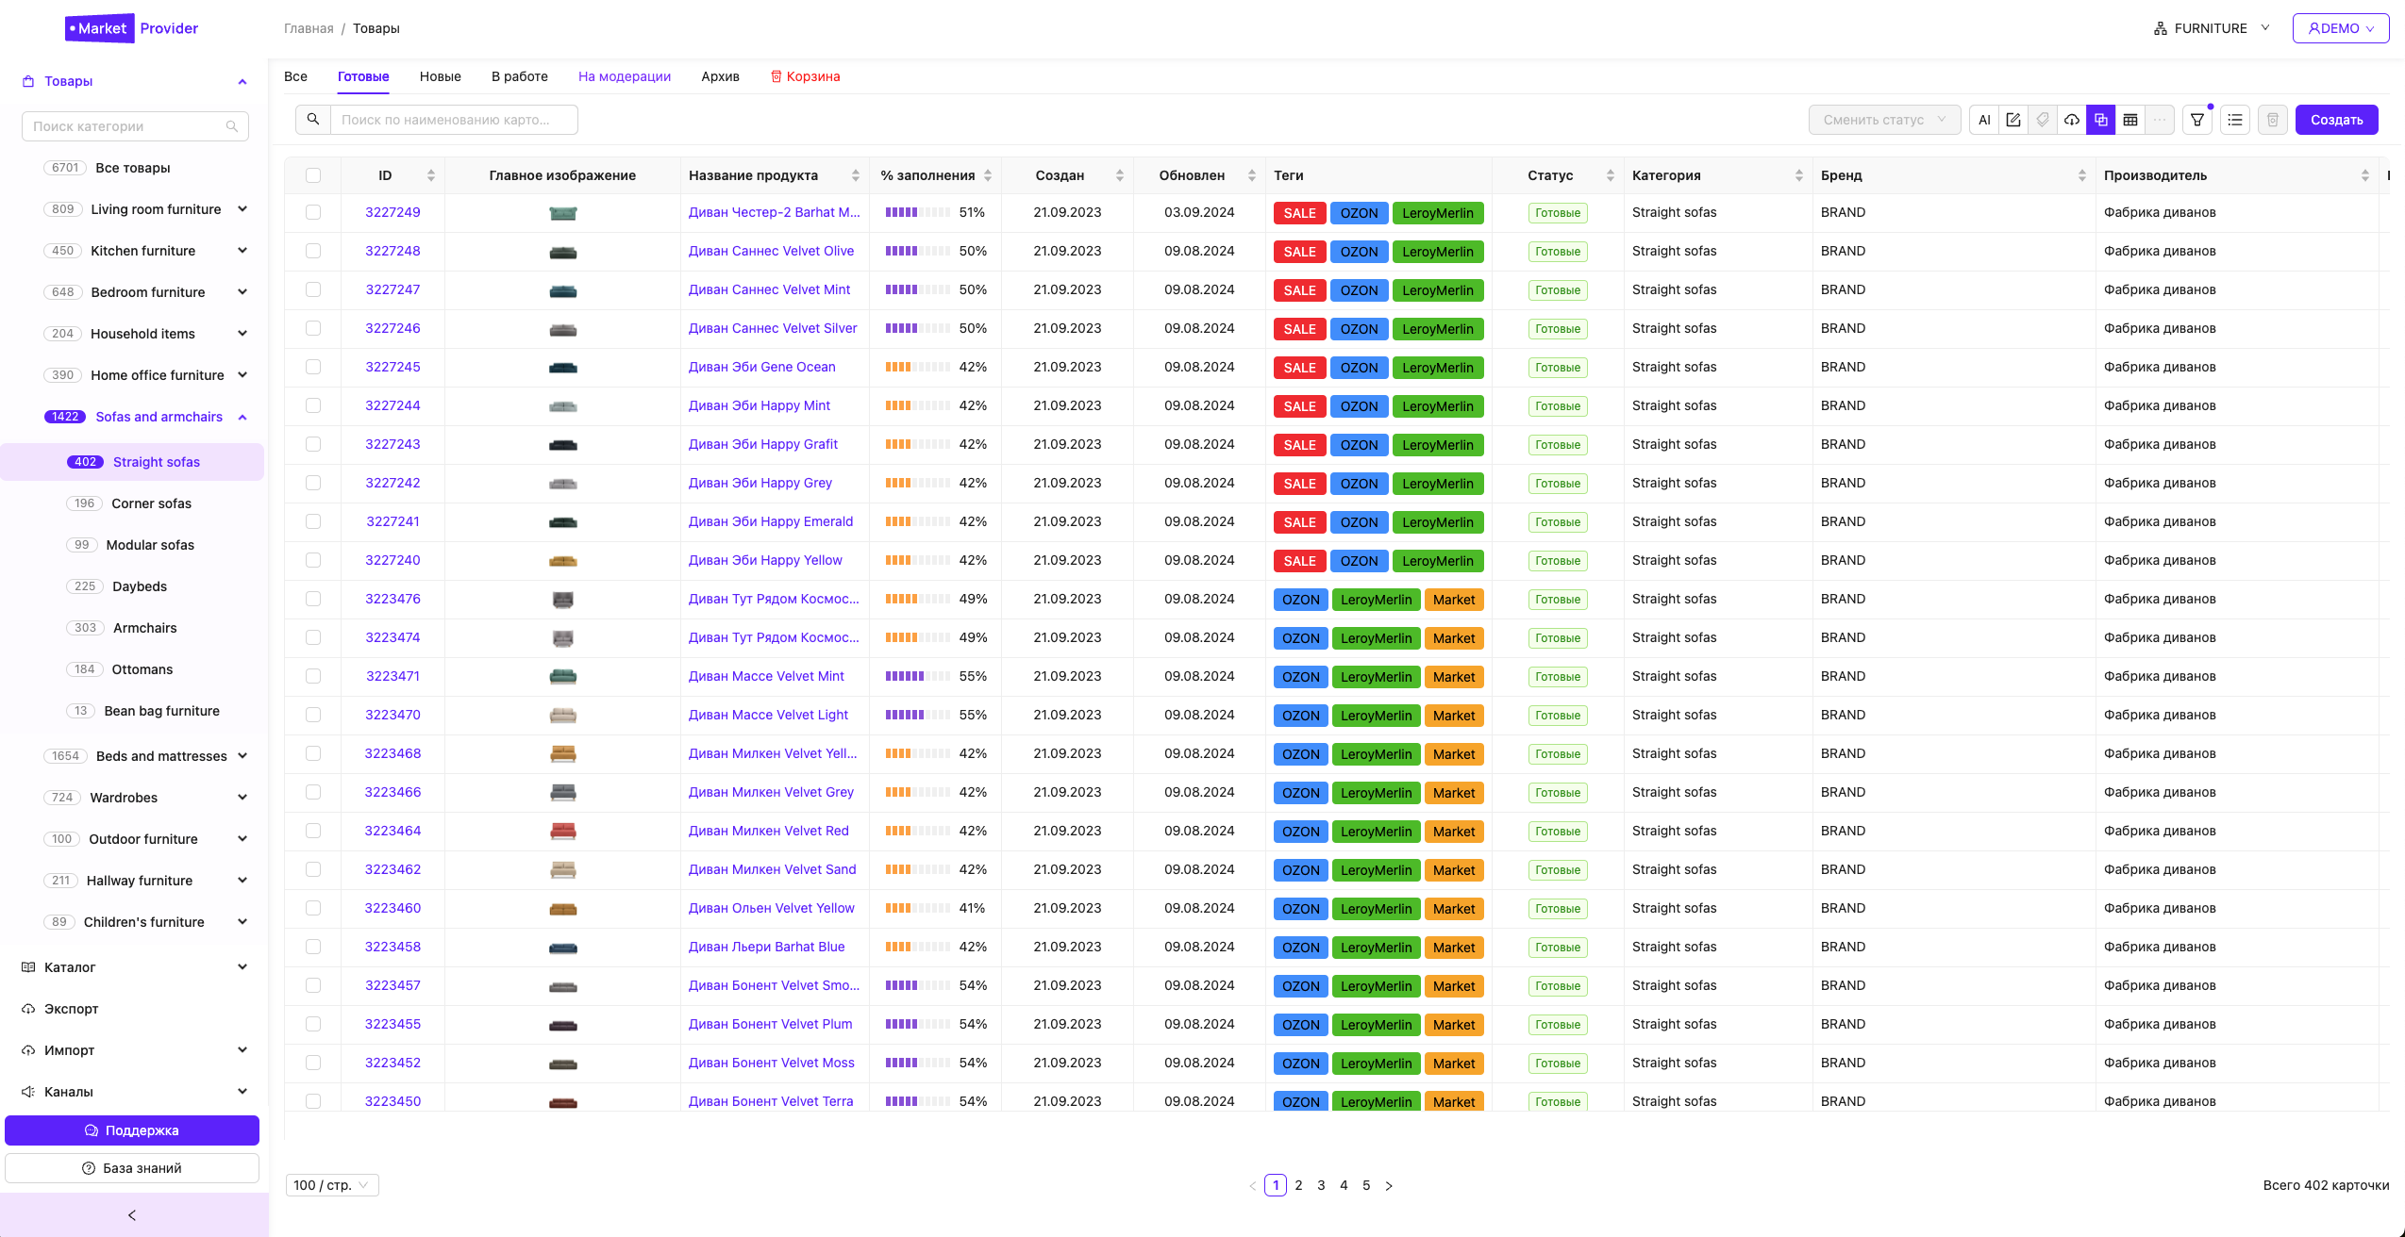
Task: Select the AI toolbar icon
Action: tap(1984, 120)
